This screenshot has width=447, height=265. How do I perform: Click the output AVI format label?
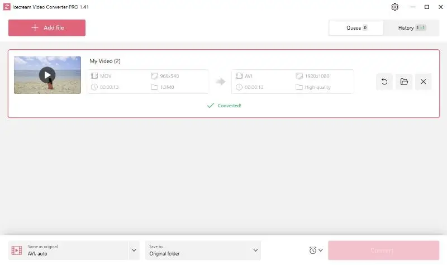coord(249,76)
